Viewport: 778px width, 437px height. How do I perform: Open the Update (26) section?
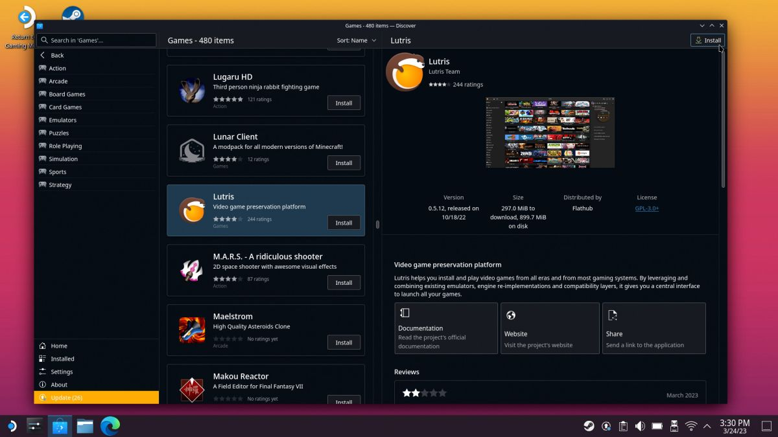pos(68,398)
